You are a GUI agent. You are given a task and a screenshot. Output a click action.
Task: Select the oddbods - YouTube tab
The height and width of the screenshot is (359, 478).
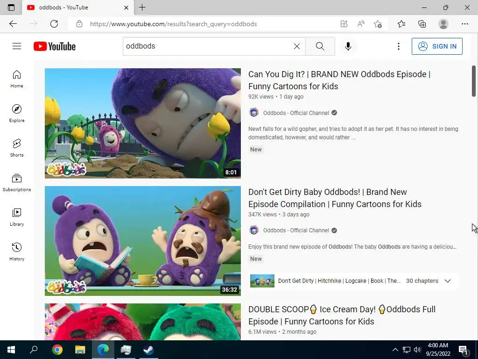click(78, 7)
